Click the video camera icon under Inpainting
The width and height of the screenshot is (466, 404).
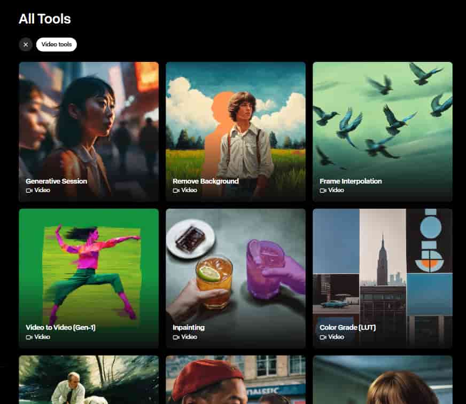176,337
